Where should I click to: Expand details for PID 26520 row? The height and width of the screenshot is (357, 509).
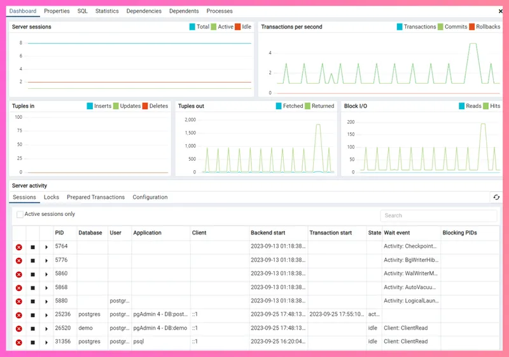(x=46, y=329)
